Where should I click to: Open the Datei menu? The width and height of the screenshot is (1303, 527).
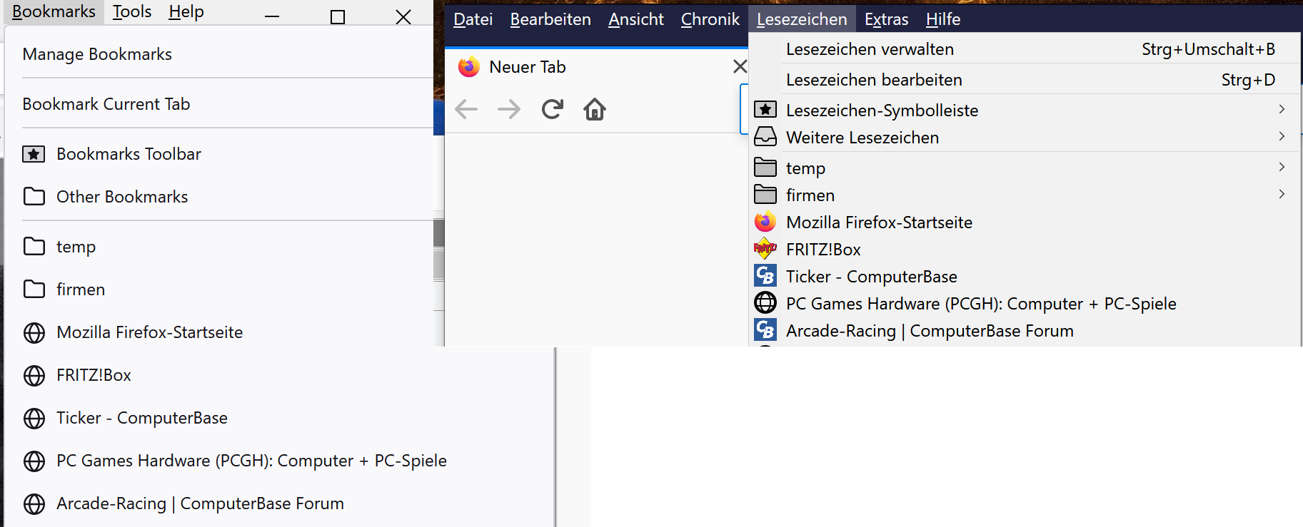coord(473,19)
